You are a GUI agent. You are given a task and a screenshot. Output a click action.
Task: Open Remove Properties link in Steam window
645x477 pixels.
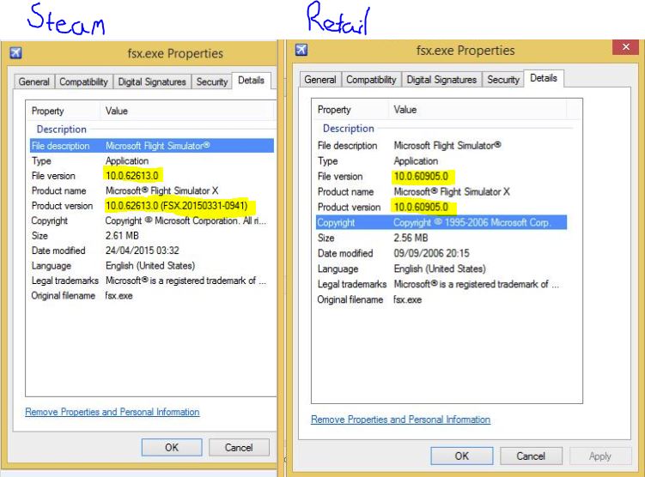point(113,412)
